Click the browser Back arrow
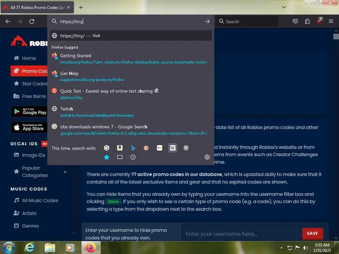The width and height of the screenshot is (339, 254). point(8,21)
